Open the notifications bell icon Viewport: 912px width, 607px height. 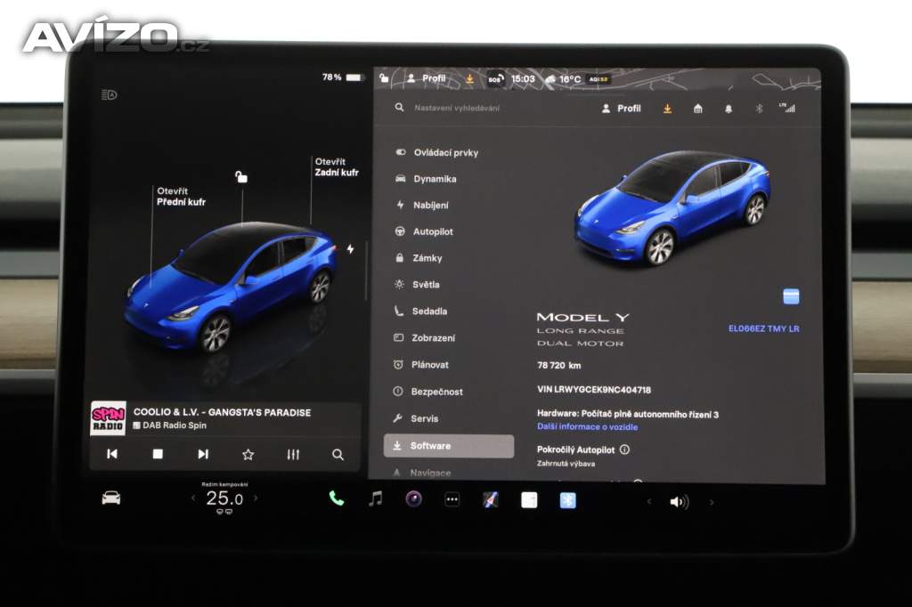pos(728,109)
